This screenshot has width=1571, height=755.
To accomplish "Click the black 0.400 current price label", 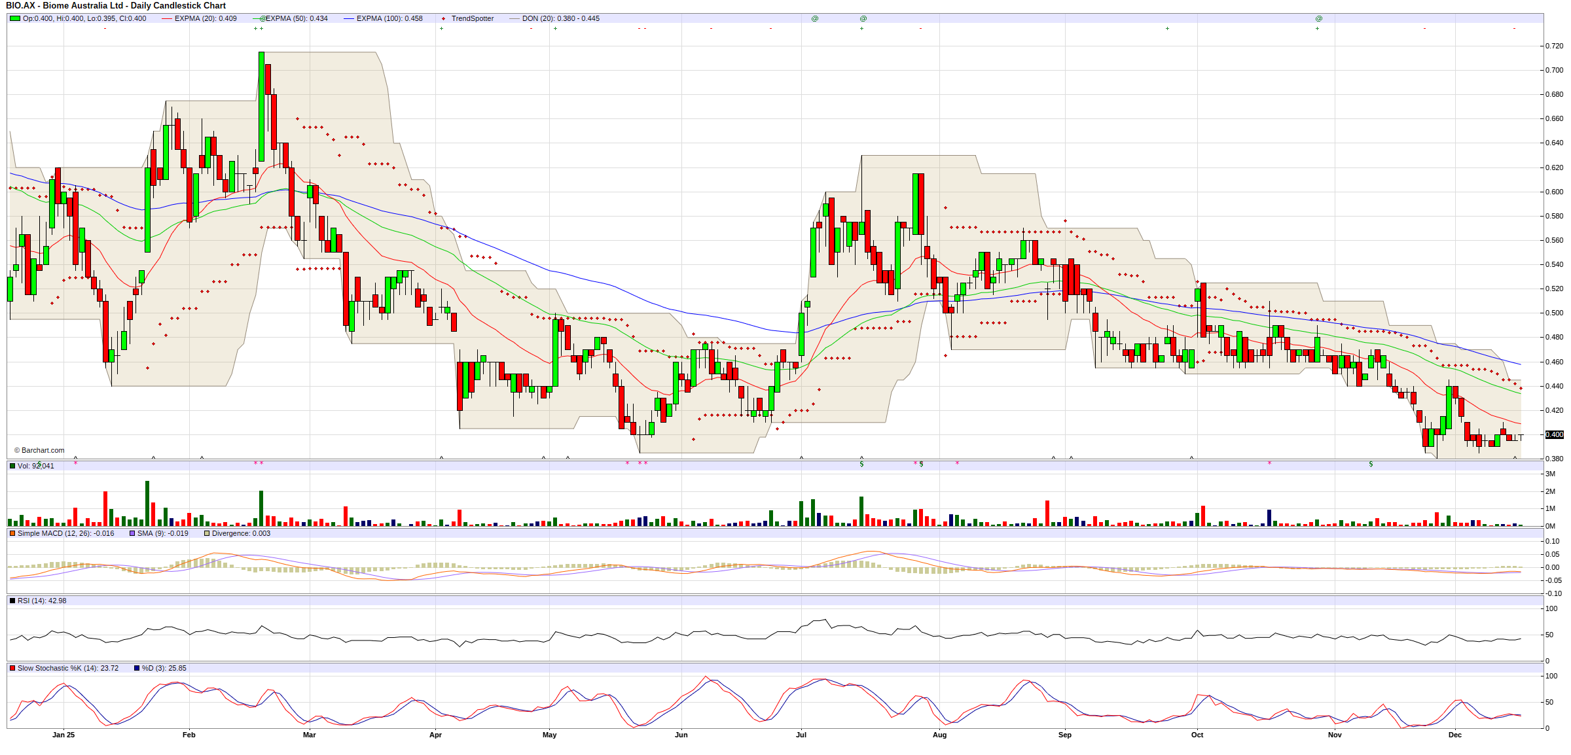I will (x=1554, y=434).
